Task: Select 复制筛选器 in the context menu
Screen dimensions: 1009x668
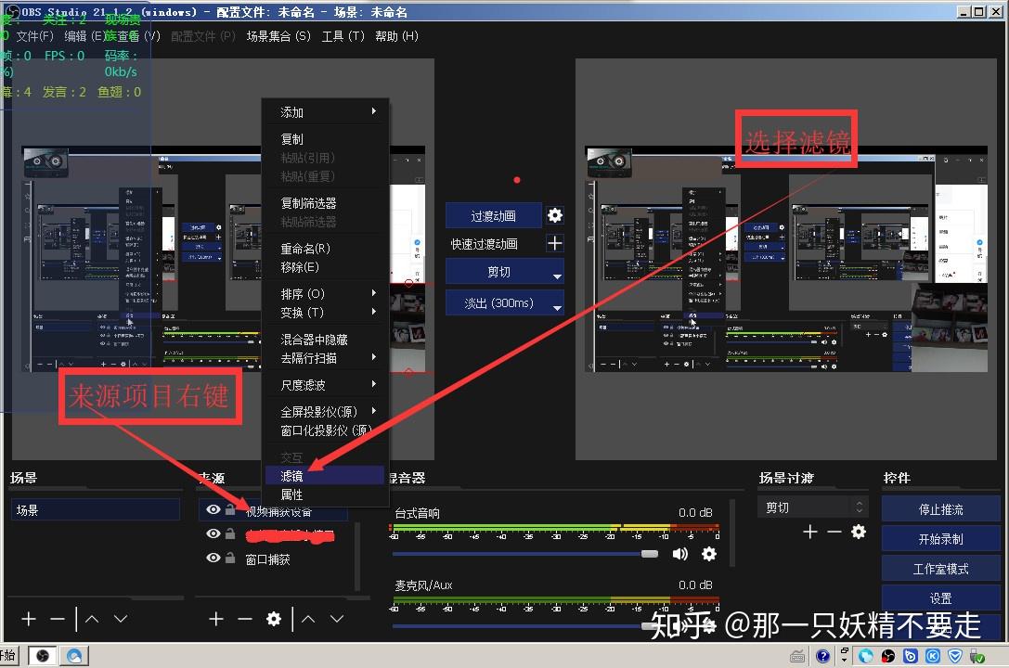Action: coord(325,203)
